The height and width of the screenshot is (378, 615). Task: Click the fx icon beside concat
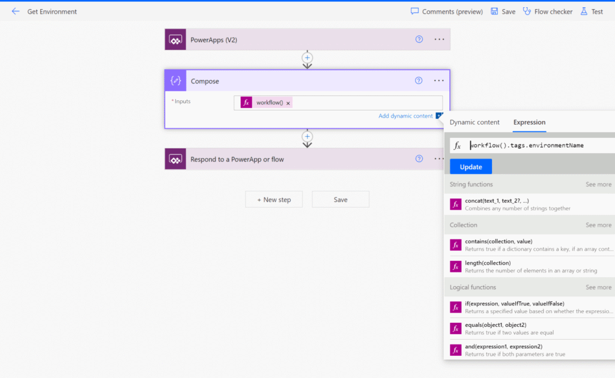coord(455,205)
